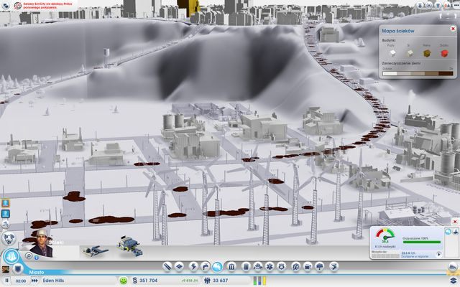Screen dimensions: 460x287
Task: Click the red server connection warning icon
Action: (x=17, y=6)
